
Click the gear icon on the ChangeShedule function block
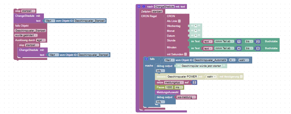click(139, 6)
